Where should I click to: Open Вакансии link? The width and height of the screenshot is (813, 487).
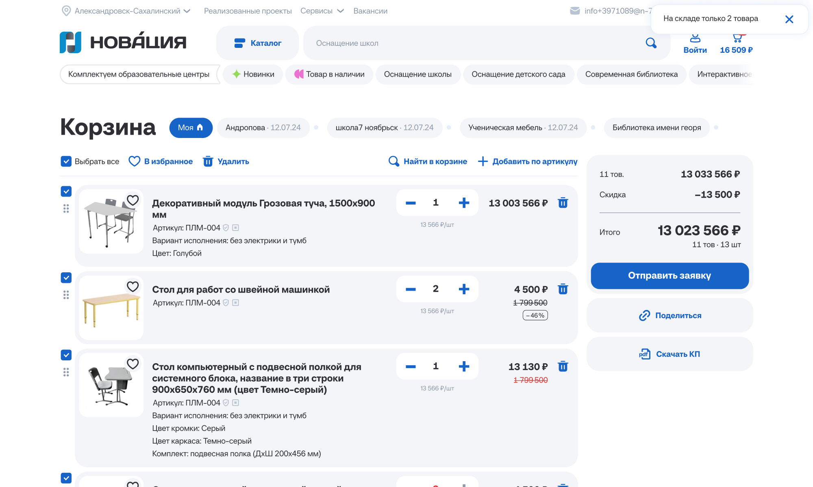point(370,11)
